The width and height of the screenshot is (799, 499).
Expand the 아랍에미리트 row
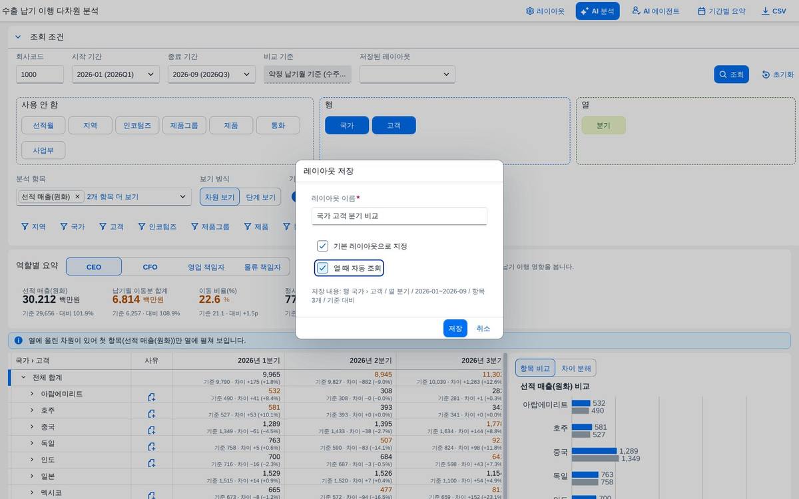[31, 394]
